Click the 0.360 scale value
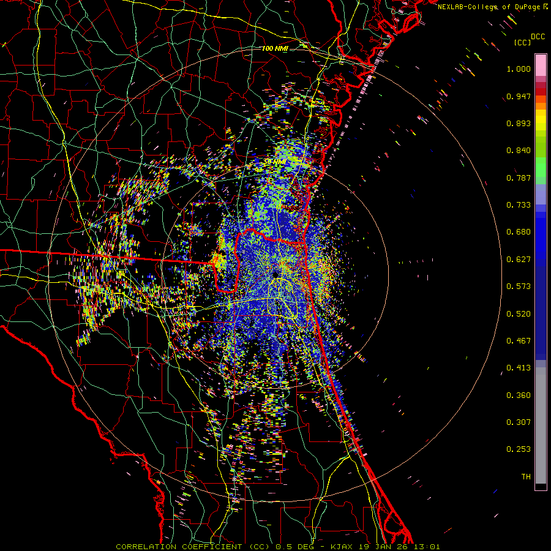Image resolution: width=551 pixels, height=551 pixels. [x=519, y=395]
